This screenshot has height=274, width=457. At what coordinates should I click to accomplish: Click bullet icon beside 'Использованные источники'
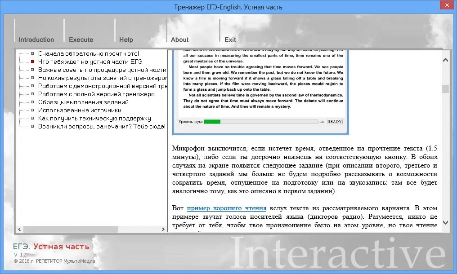pos(32,110)
